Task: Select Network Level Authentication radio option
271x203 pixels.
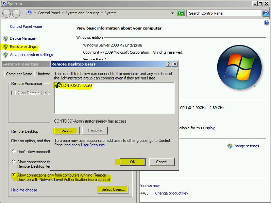Action: (x=14, y=175)
